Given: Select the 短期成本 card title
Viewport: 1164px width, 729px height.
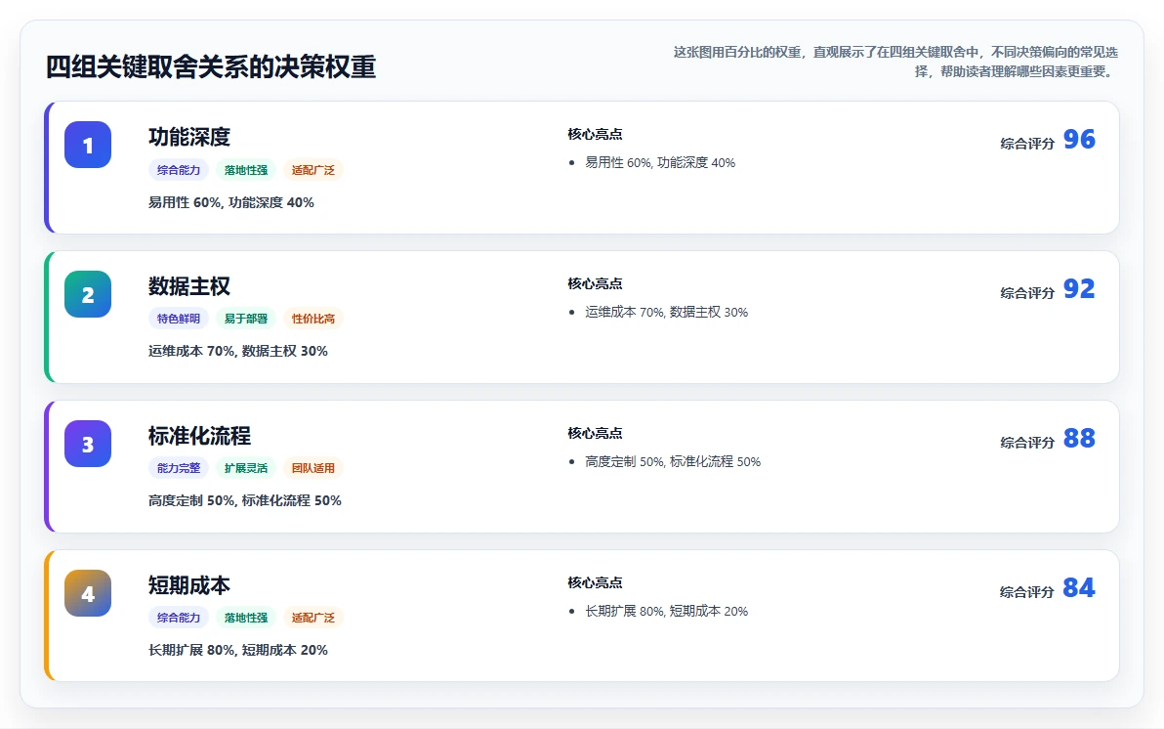Looking at the screenshot, I should (189, 584).
